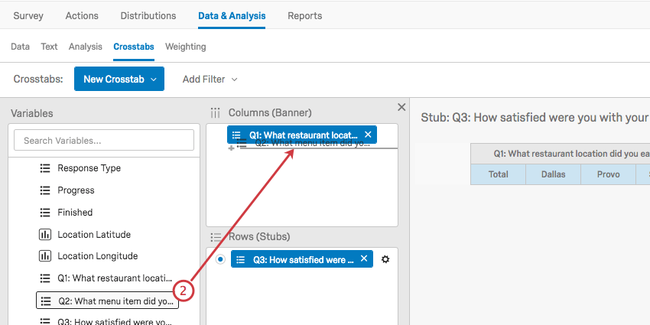The width and height of the screenshot is (650, 325).
Task: Click the list icon beside Q1 in Variables
Action: (45, 278)
